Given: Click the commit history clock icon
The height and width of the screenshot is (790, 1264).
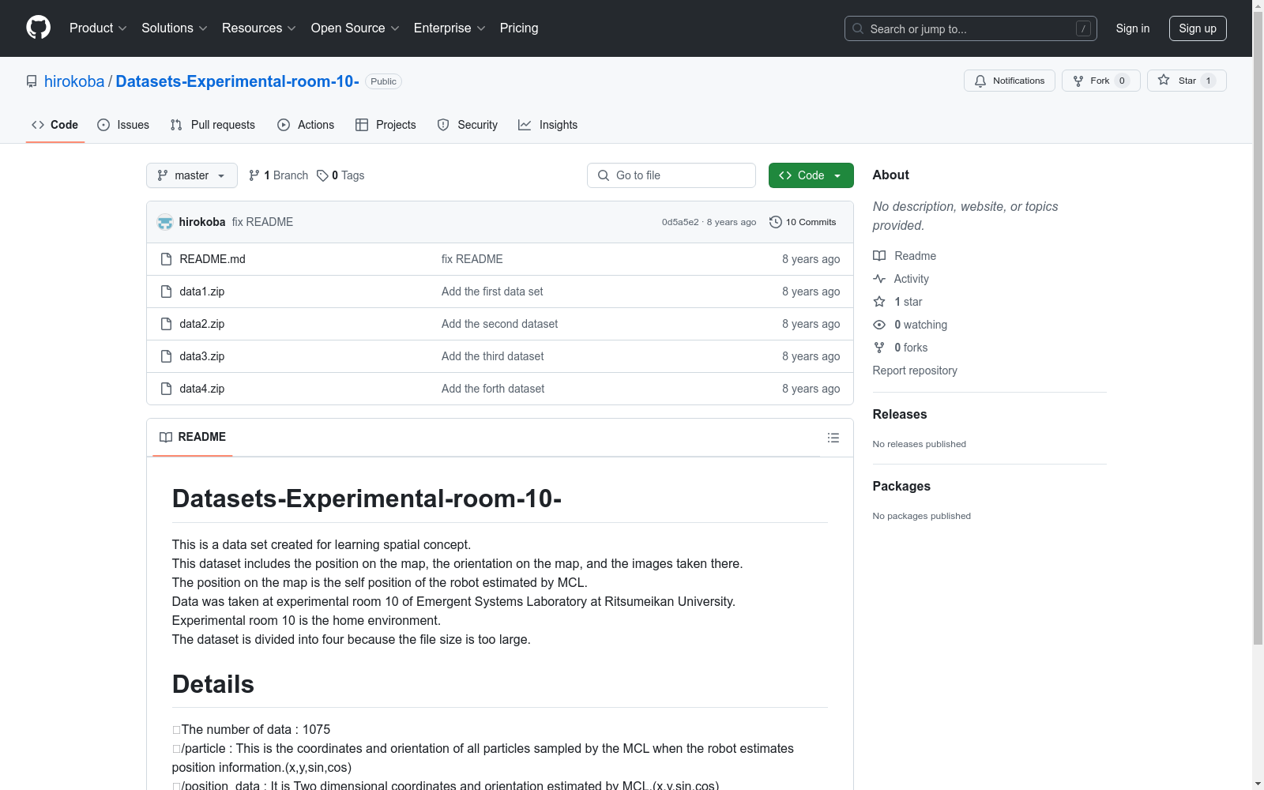Looking at the screenshot, I should point(776,222).
